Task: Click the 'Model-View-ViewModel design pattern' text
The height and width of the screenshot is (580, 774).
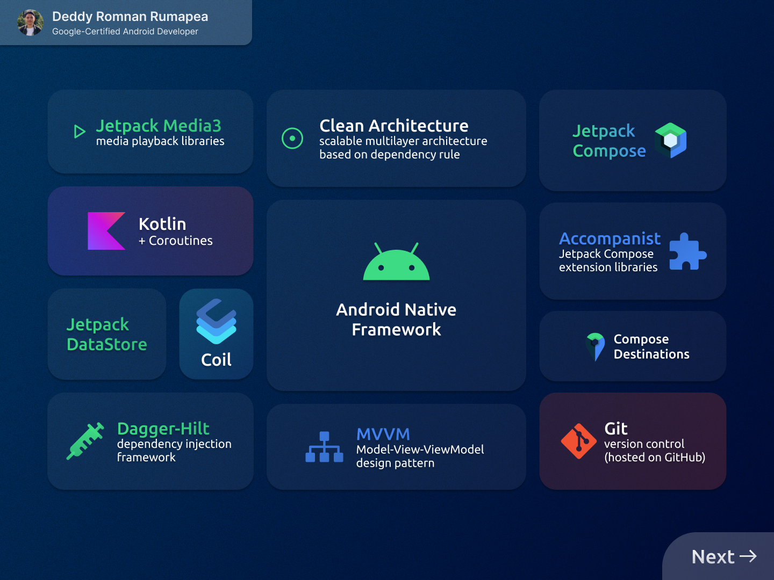Action: click(420, 456)
